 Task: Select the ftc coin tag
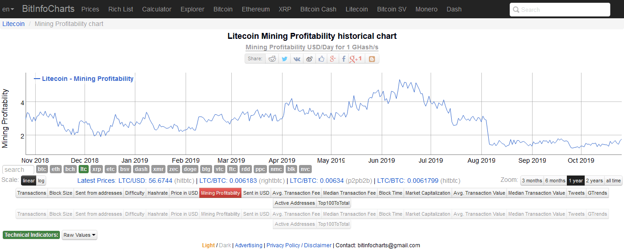point(233,169)
